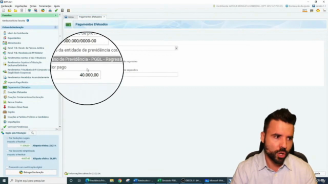Click the Open declaration folder icon
This screenshot has width=328, height=184.
[x=9, y=10]
